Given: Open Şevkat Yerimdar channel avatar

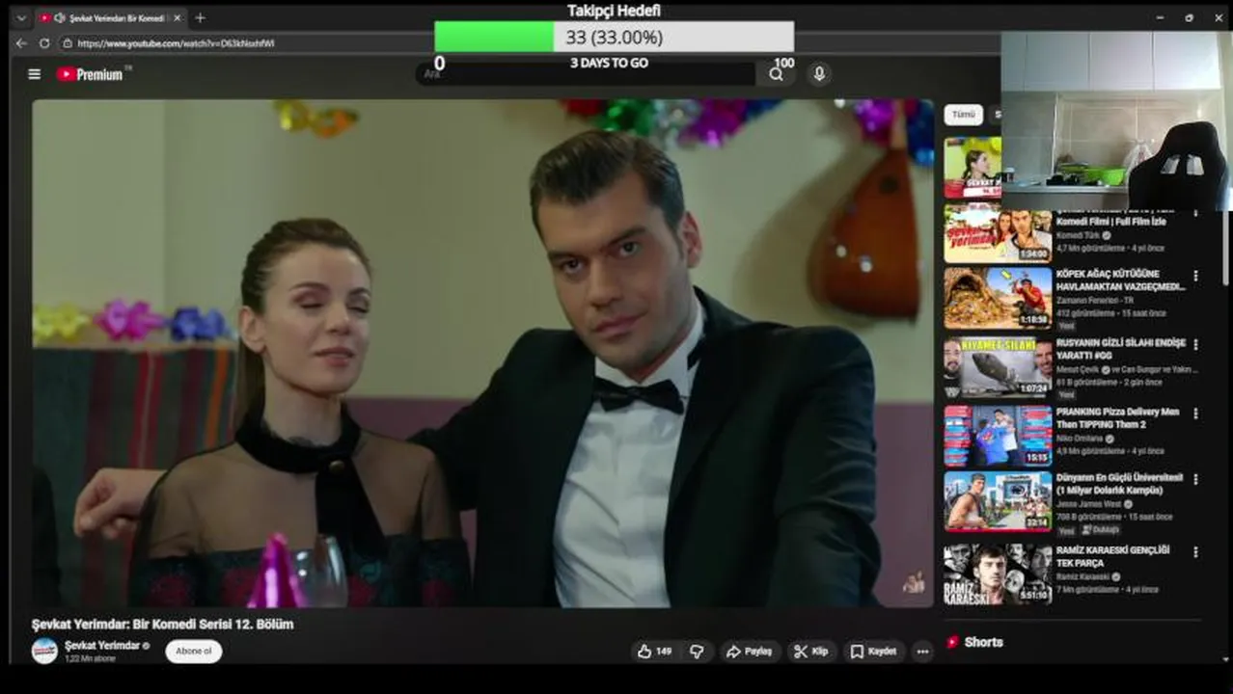Looking at the screenshot, I should (x=44, y=651).
